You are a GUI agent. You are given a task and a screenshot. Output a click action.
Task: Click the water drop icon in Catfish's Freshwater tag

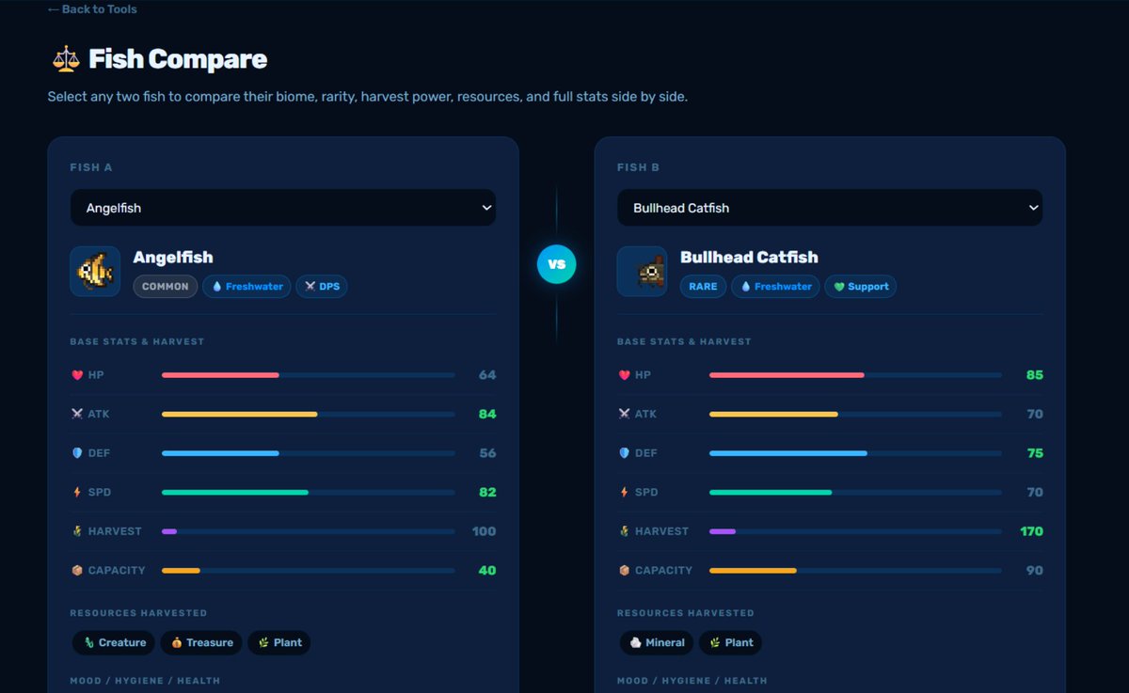click(745, 287)
